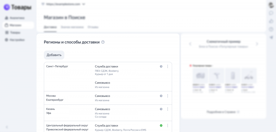Collapse the left sidebar with bottom arrow
This screenshot has width=276, height=132.
[7, 127]
